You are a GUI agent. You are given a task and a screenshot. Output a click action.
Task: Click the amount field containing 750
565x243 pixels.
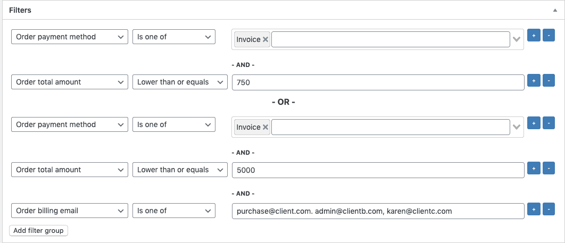coord(378,82)
